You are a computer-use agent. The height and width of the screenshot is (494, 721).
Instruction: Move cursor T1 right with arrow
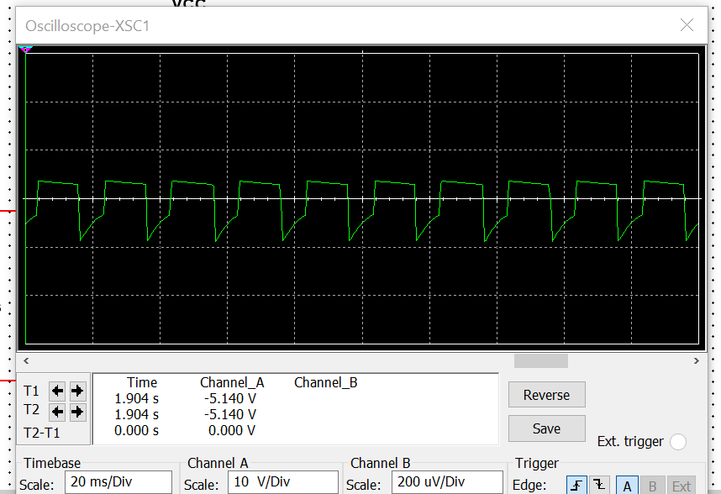coord(77,391)
